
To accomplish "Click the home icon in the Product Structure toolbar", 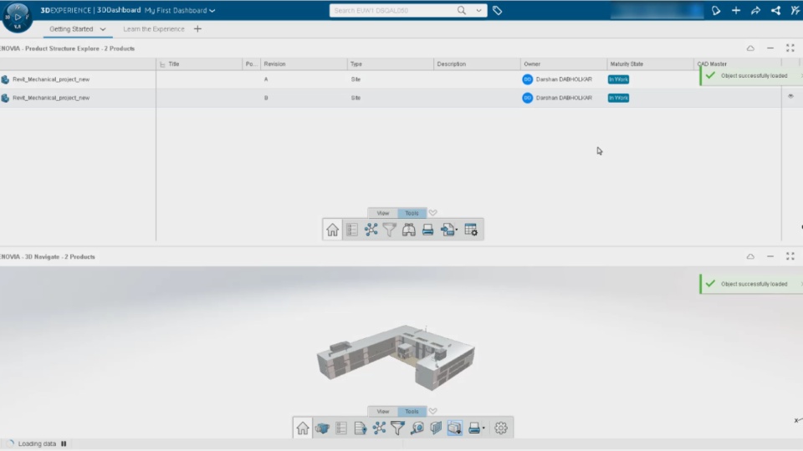I will 332,230.
